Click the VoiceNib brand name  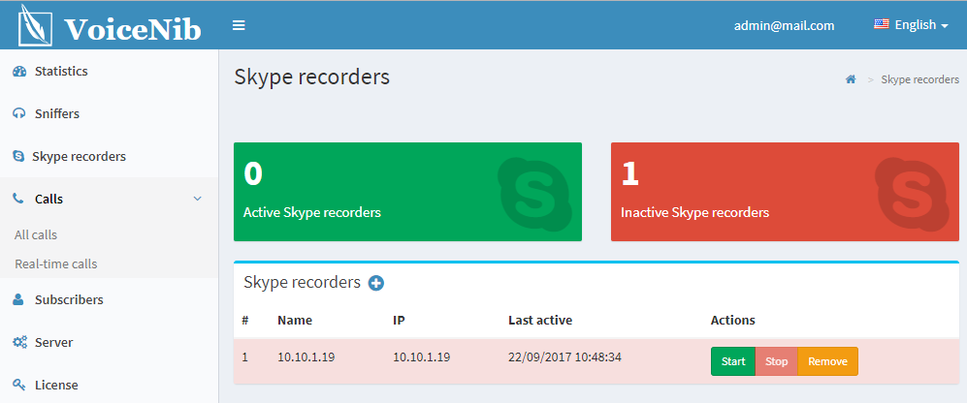(133, 28)
